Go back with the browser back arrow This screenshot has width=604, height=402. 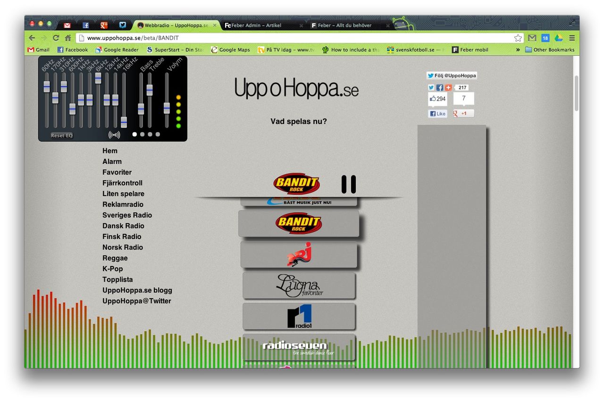coord(32,38)
